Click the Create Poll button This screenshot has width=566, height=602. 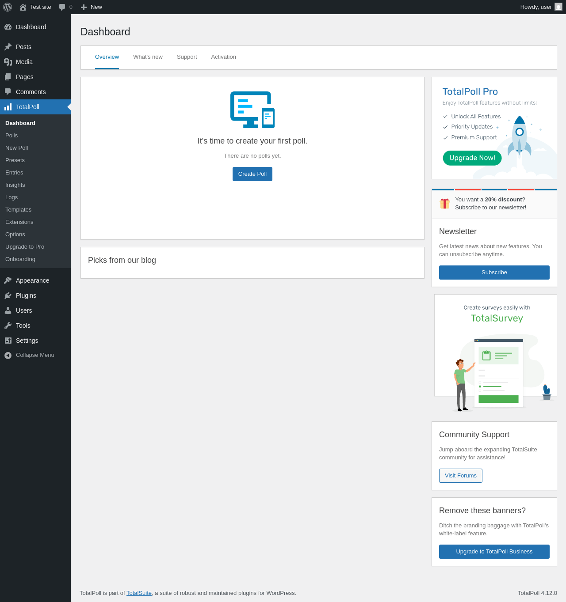252,174
